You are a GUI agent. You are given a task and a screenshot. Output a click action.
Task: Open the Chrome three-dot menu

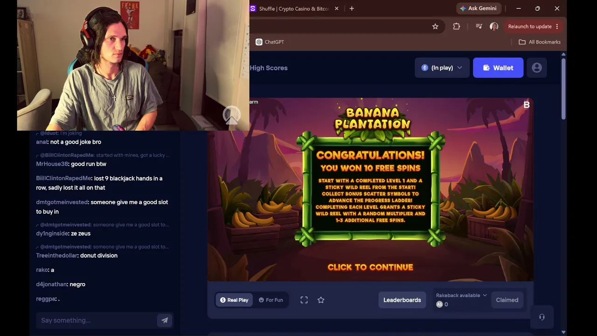point(557,27)
